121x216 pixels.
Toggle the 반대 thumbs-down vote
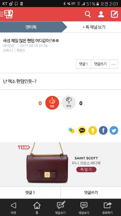(x=69, y=103)
